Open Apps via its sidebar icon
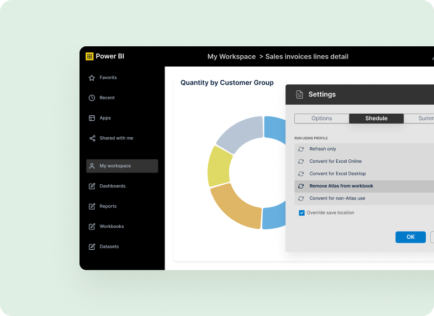Image resolution: width=434 pixels, height=316 pixels. (x=92, y=118)
